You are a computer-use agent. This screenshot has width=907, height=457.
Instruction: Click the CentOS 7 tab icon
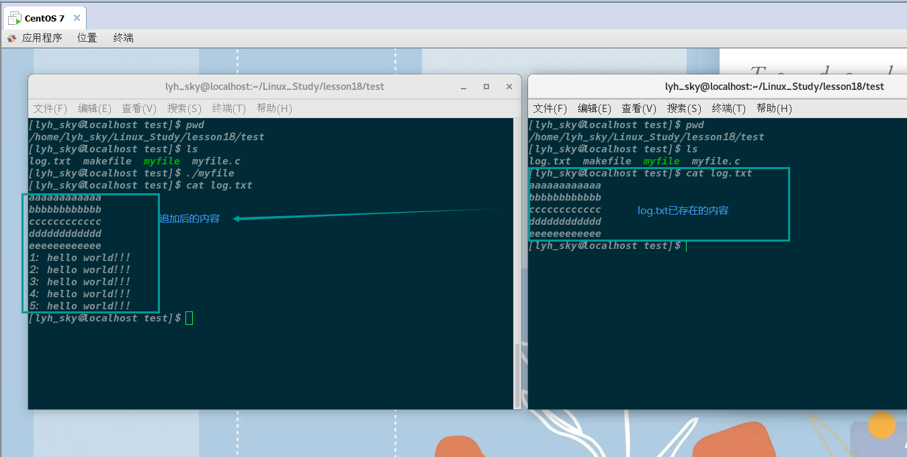tap(15, 18)
